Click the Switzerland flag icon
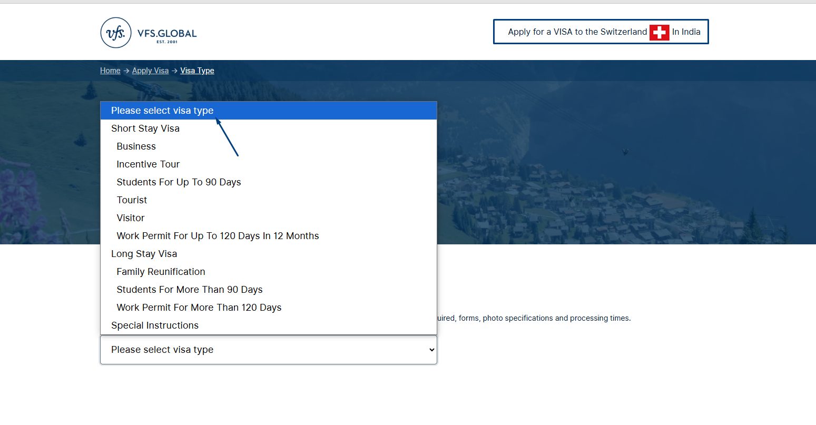 660,32
